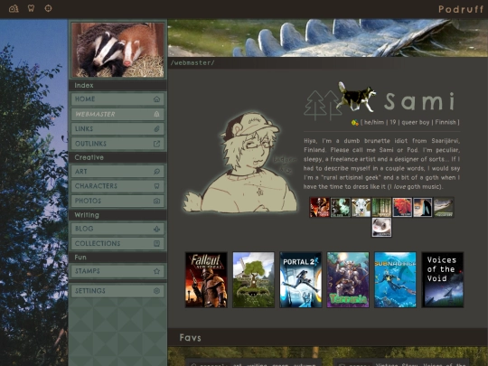Click the star icon on STAMPS row
The height and width of the screenshot is (366, 488).
tap(156, 271)
